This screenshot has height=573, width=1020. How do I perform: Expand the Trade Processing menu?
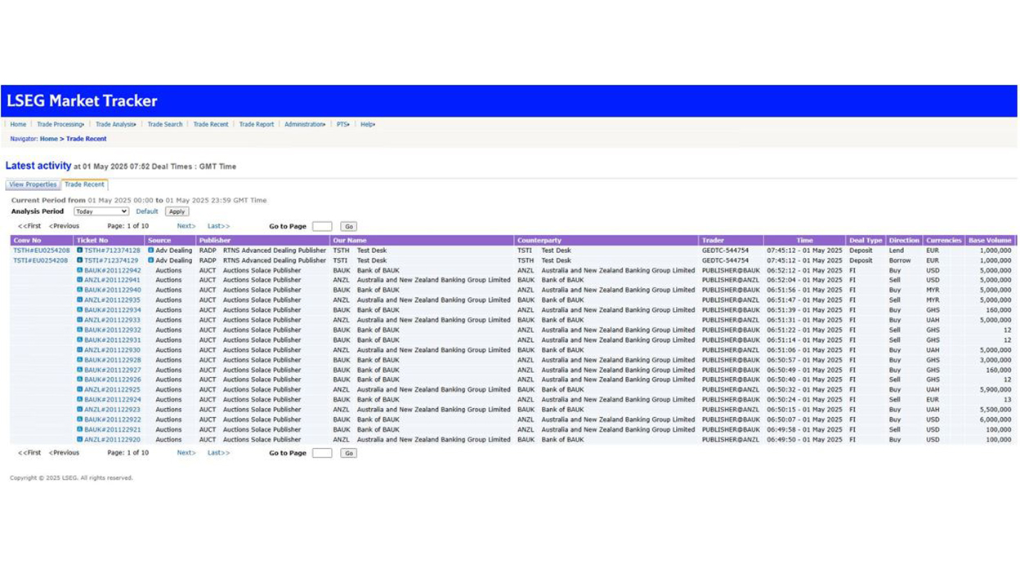[x=60, y=125]
